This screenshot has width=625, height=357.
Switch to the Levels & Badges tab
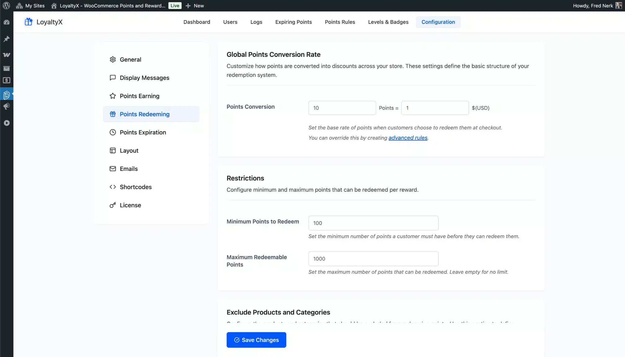[x=388, y=22]
